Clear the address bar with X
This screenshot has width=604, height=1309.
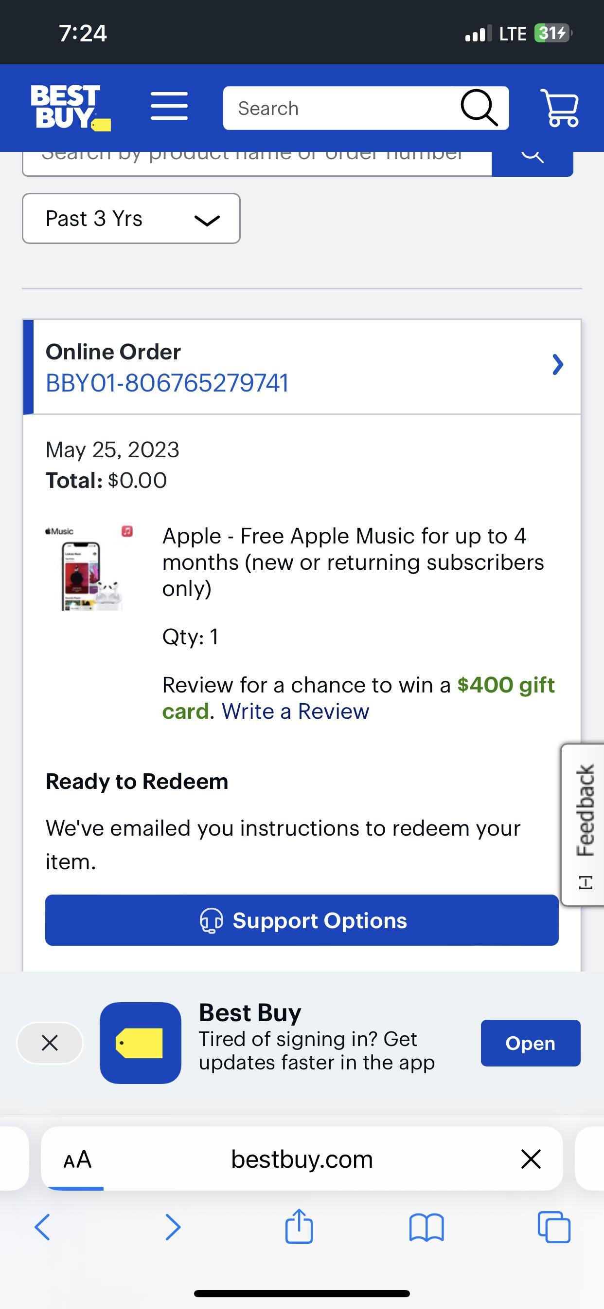(x=531, y=1159)
